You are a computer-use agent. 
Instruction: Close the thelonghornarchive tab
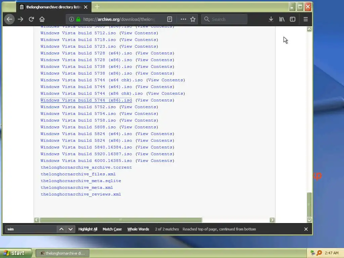coord(86,7)
